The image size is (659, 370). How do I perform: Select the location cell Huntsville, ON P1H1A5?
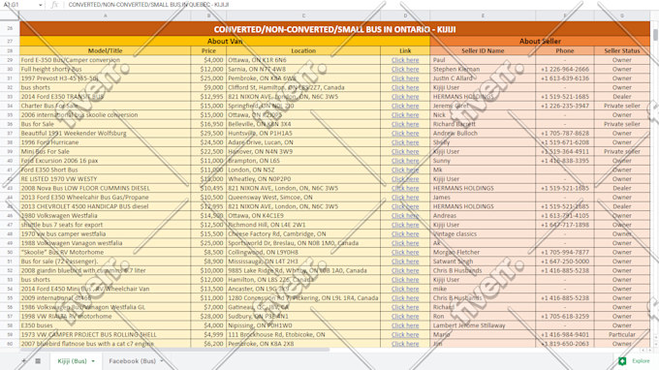click(303, 133)
